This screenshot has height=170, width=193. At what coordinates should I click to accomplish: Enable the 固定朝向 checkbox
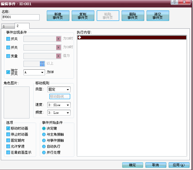(8, 140)
